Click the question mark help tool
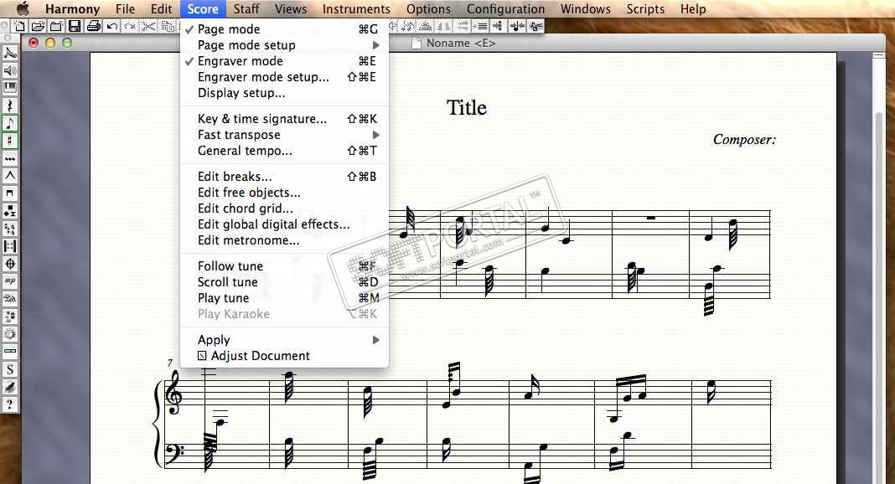This screenshot has height=484, width=895. [10, 404]
